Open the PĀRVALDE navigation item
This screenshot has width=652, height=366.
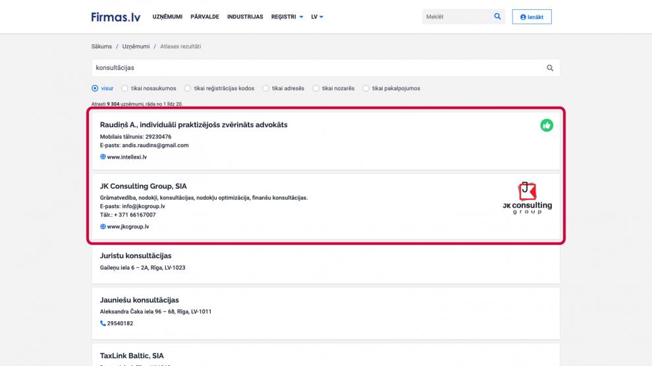point(205,16)
